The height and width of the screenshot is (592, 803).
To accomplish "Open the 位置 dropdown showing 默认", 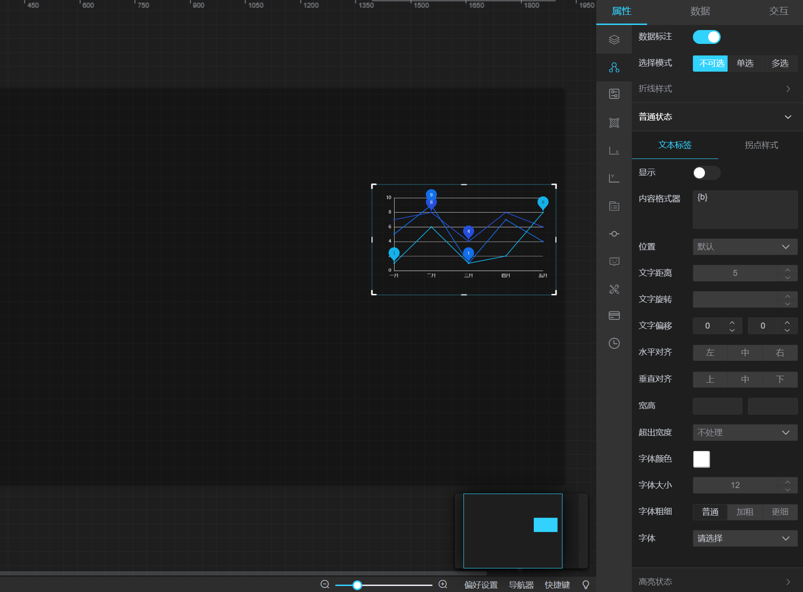I will [745, 247].
